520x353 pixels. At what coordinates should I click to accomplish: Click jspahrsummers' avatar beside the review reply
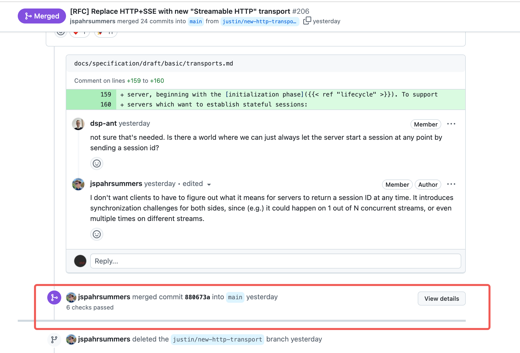tap(78, 184)
